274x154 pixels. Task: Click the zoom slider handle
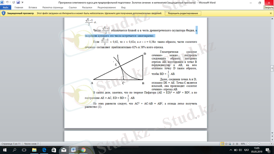[x=259, y=144]
